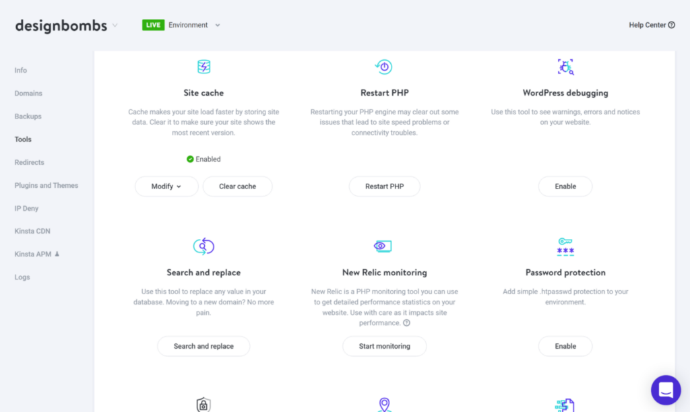Click the Password protection key icon
Image resolution: width=690 pixels, height=412 pixels.
(x=565, y=246)
